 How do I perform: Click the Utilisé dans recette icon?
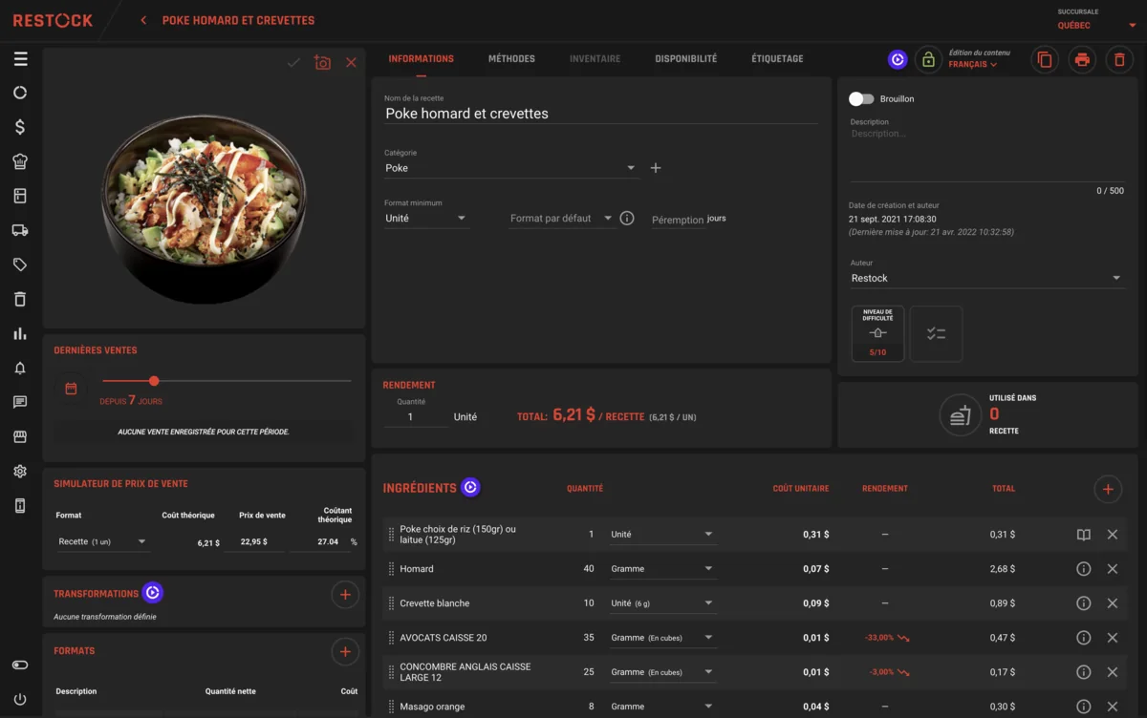click(x=959, y=414)
